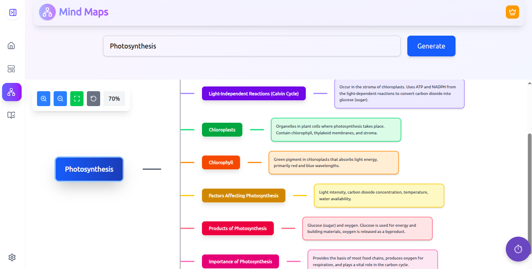
Task: Fit mind map to screen
Action: pyautogui.click(x=77, y=99)
